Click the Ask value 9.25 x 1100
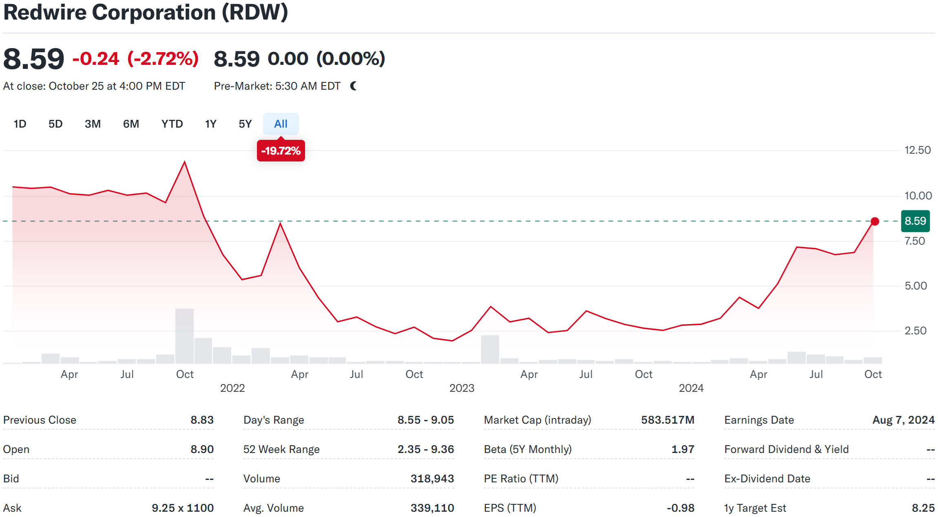This screenshot has height=517, width=938. coord(183,508)
